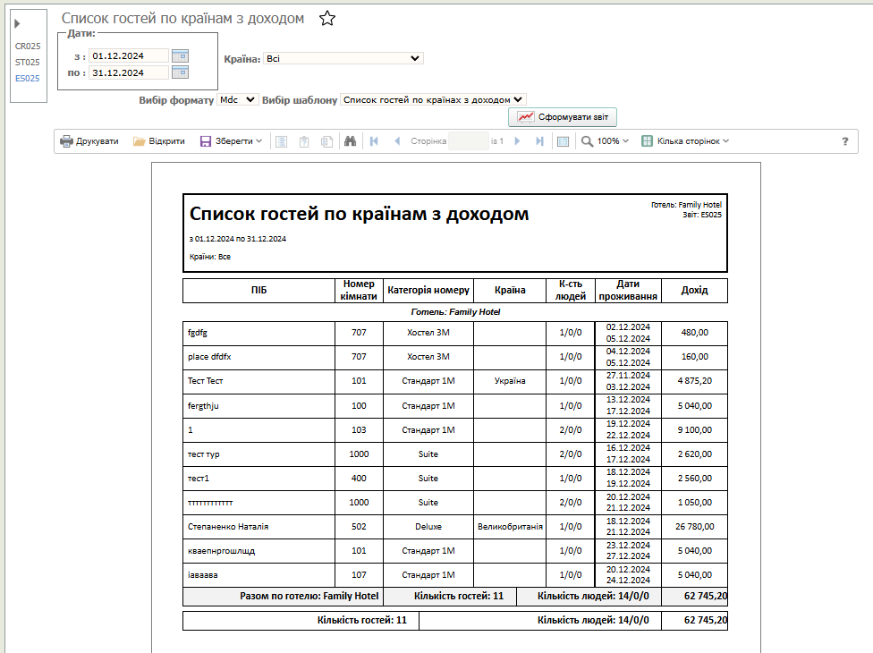Viewport: 873px width, 653px height.
Task: Open the Вибір формату format dropdown
Action: pyautogui.click(x=238, y=100)
